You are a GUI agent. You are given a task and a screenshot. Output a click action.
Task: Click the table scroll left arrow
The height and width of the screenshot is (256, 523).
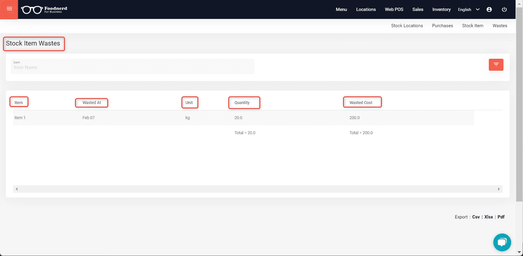pyautogui.click(x=17, y=189)
